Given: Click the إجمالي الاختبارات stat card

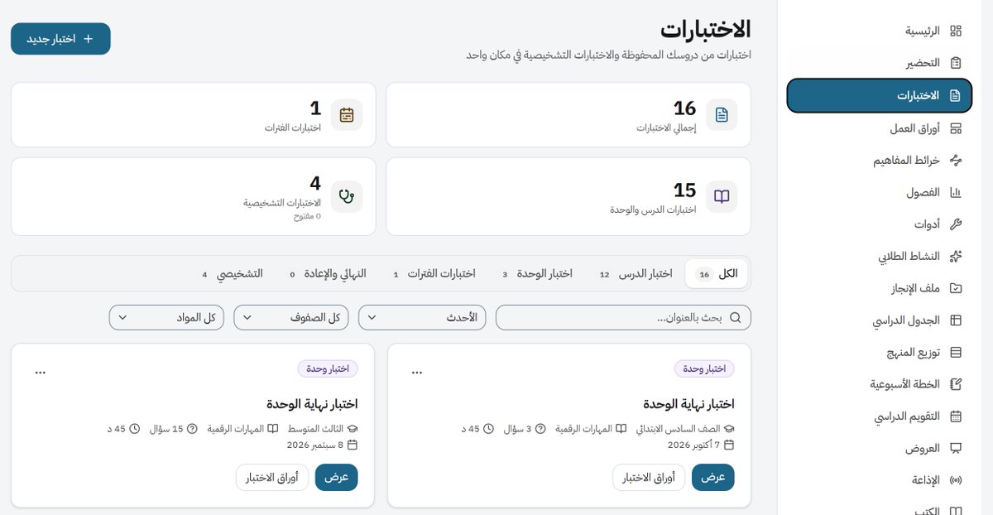Looking at the screenshot, I should (568, 115).
